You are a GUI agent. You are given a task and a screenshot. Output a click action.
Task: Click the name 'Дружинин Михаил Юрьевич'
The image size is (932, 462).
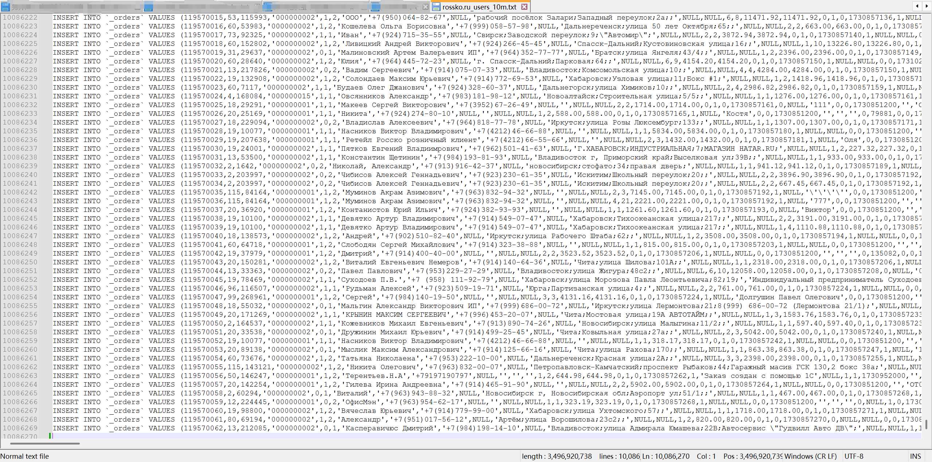pos(391,332)
